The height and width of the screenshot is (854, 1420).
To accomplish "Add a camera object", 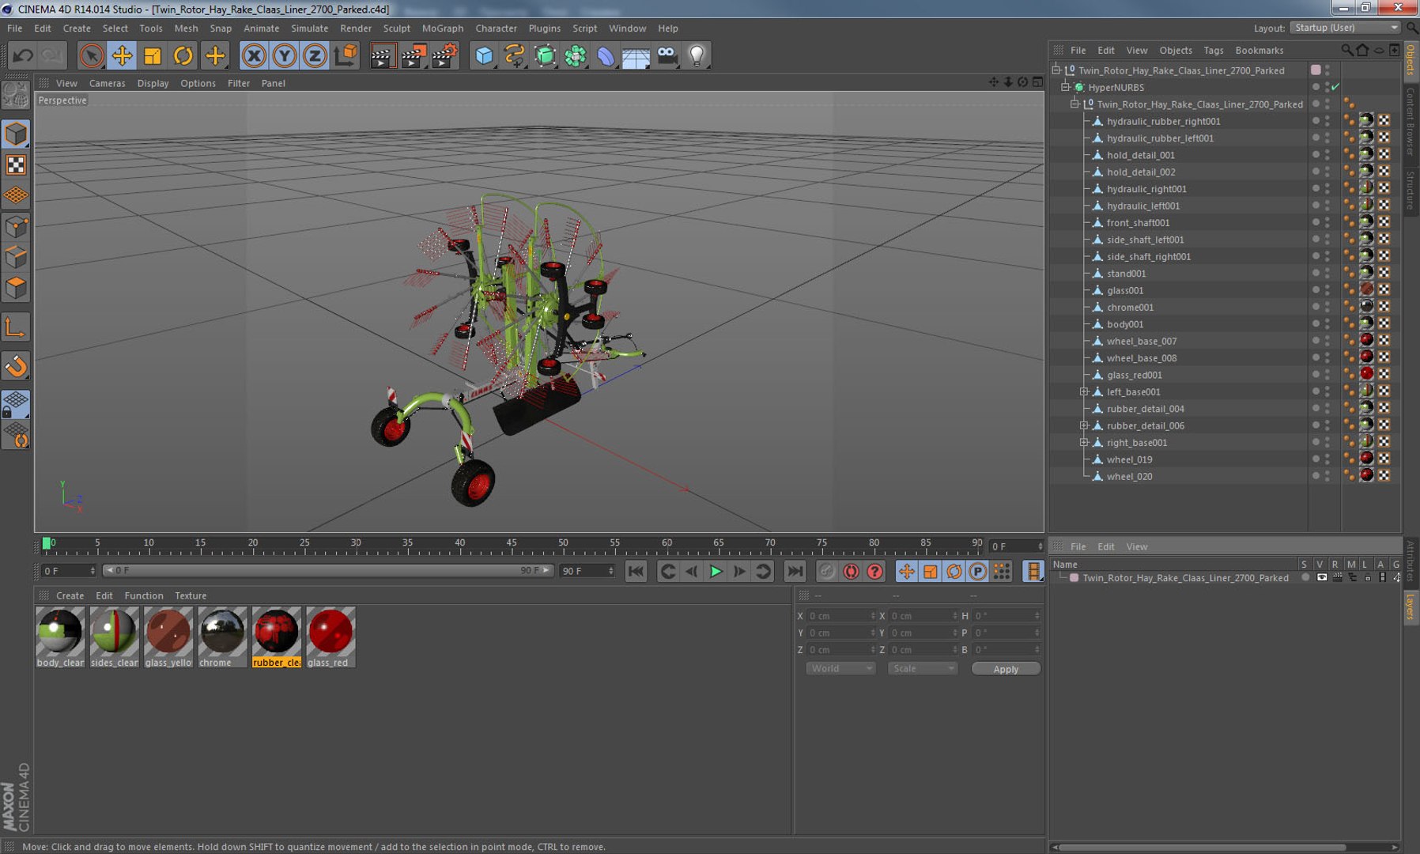I will (667, 55).
